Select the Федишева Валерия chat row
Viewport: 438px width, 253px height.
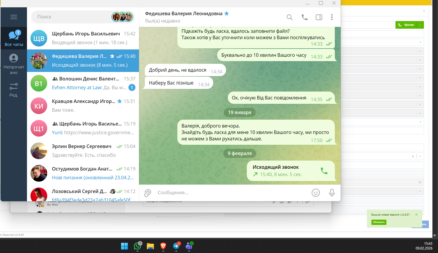pos(83,61)
